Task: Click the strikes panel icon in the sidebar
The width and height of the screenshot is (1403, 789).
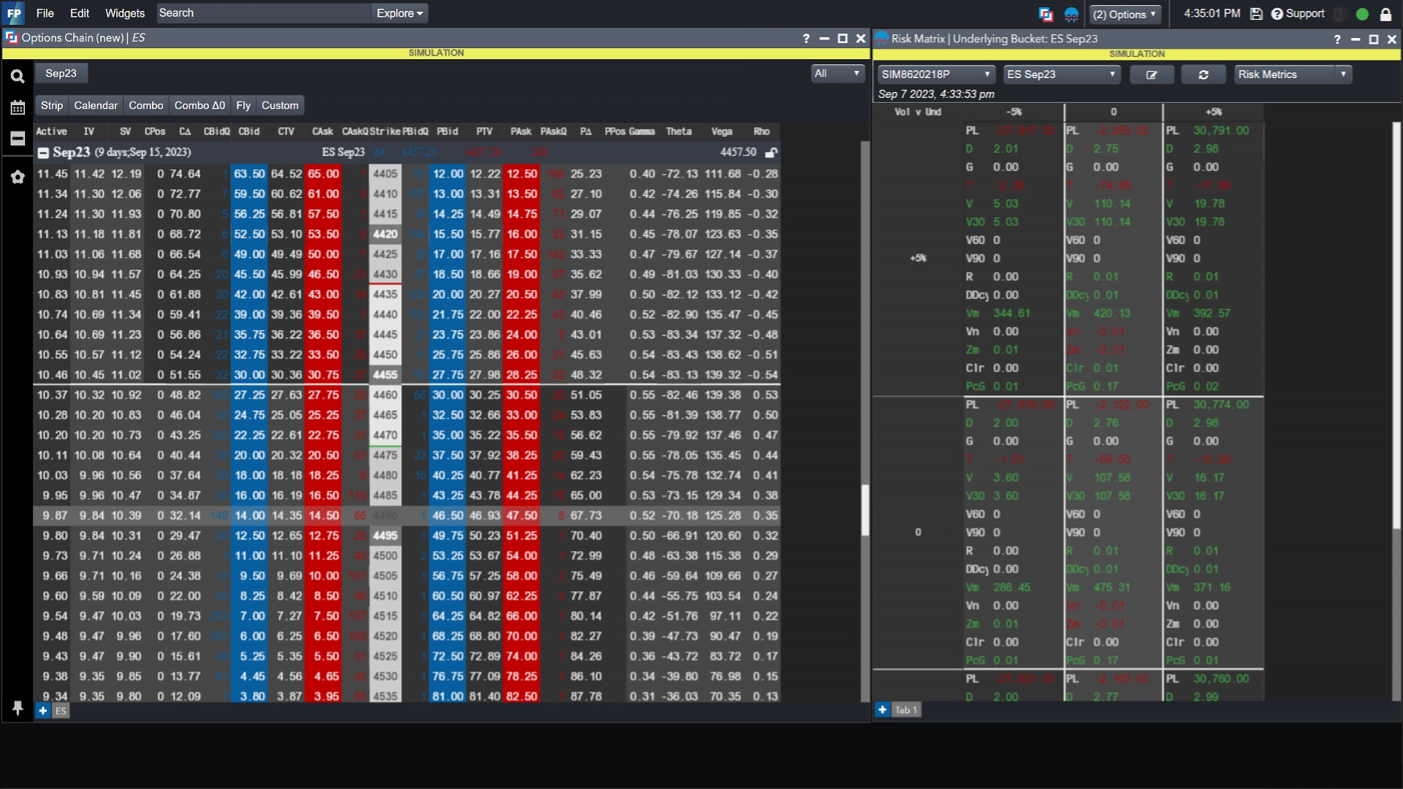Action: click(18, 138)
